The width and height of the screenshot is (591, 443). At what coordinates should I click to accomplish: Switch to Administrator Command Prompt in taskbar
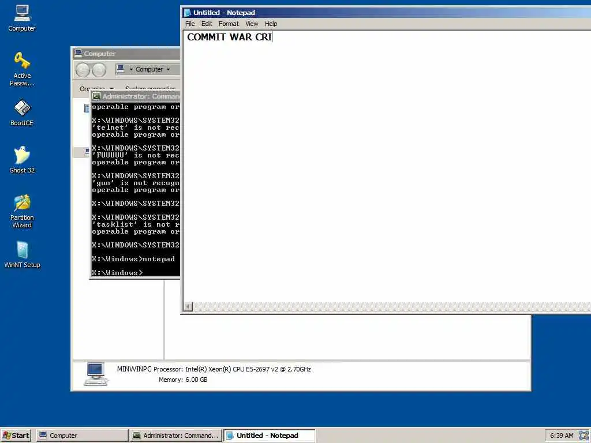[175, 436]
